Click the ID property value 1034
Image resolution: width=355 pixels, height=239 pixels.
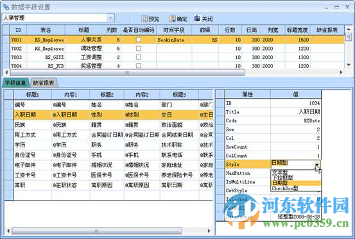click(x=296, y=103)
